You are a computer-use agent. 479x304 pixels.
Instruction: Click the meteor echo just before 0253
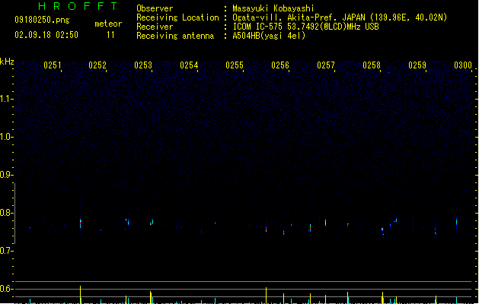(152, 222)
